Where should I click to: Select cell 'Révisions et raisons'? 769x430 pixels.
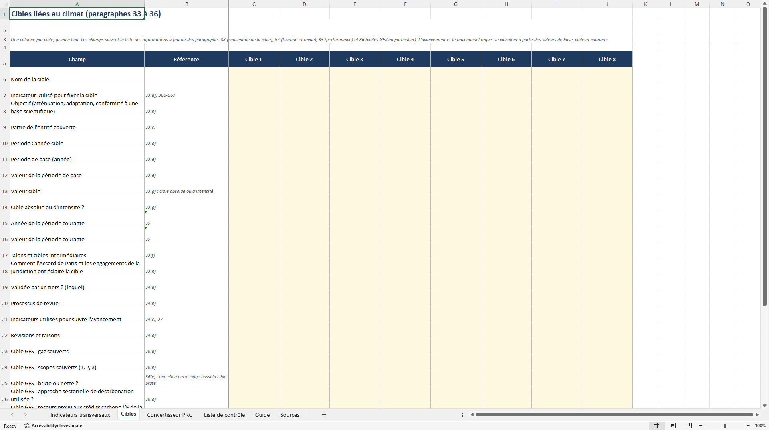click(x=77, y=331)
